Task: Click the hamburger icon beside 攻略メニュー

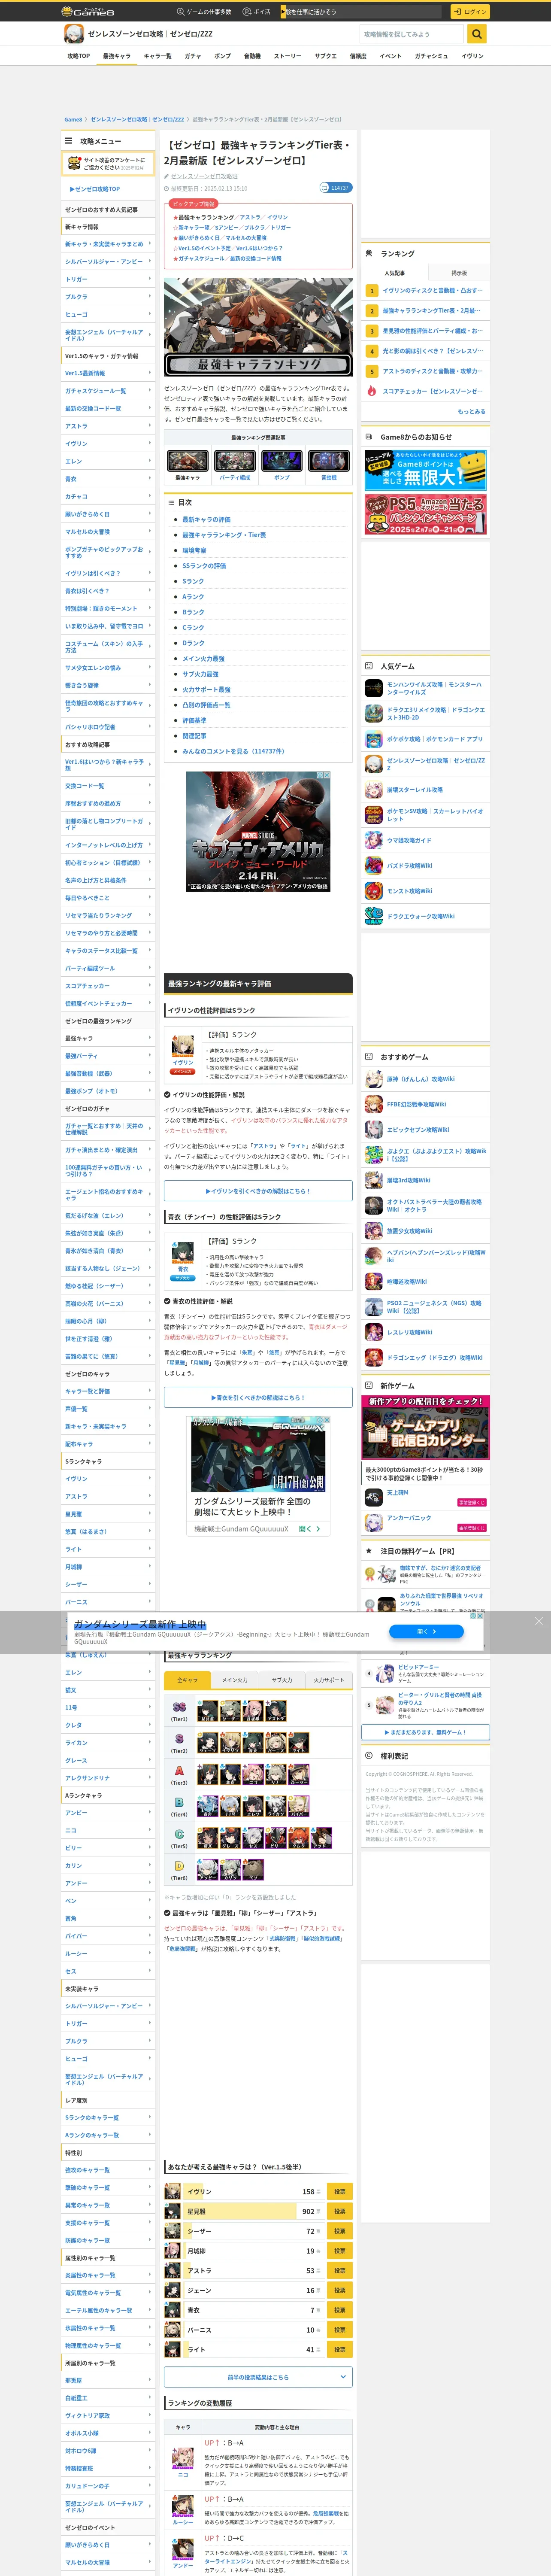Action: click(x=69, y=141)
